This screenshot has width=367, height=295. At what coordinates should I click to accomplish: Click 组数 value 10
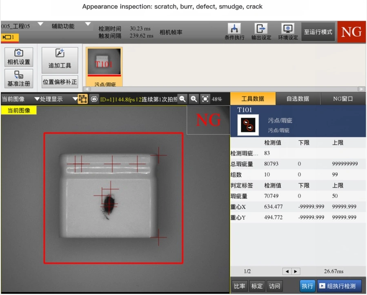(267, 175)
